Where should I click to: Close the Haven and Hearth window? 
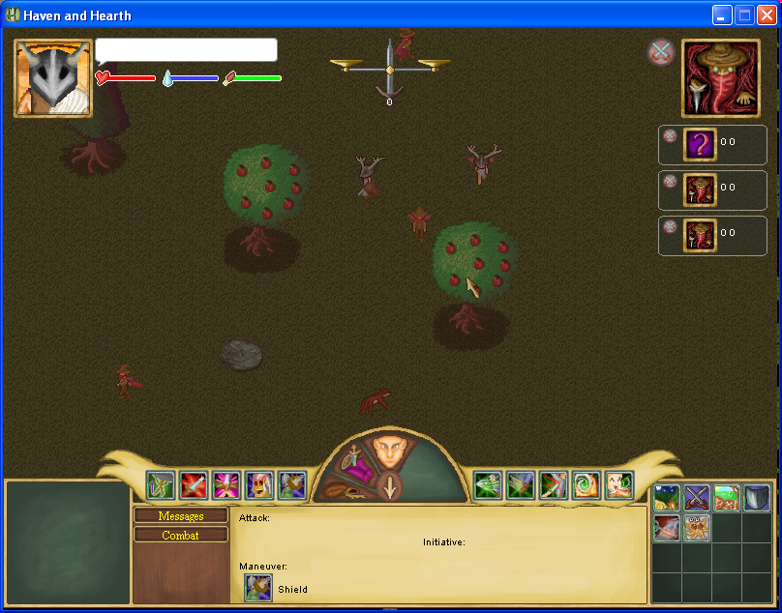tap(767, 15)
